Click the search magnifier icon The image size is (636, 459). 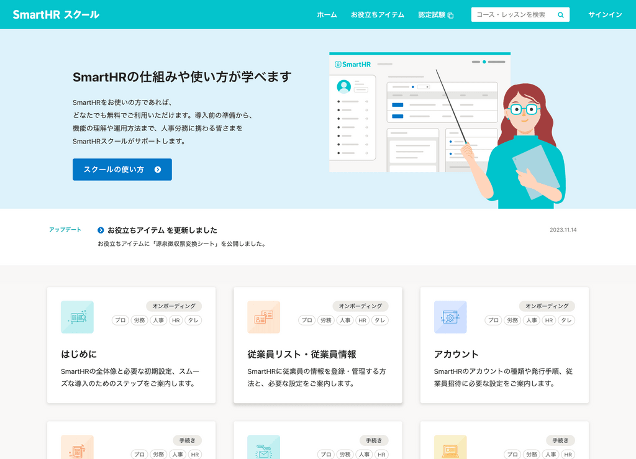560,14
